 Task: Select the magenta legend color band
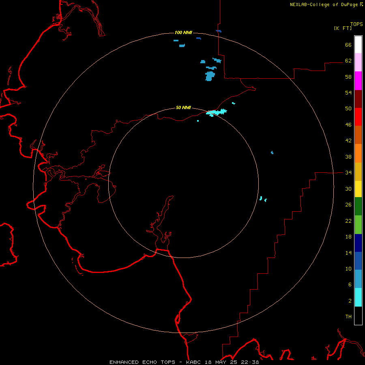click(358, 81)
